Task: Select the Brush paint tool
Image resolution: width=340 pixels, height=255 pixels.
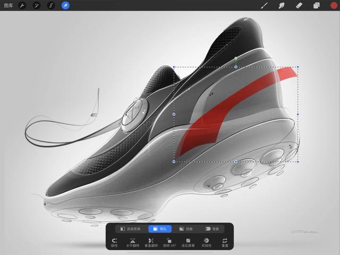Action: click(x=264, y=5)
